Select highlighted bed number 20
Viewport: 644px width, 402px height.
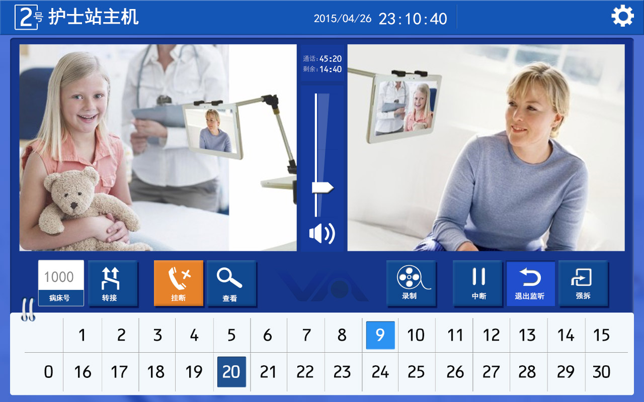[231, 372]
